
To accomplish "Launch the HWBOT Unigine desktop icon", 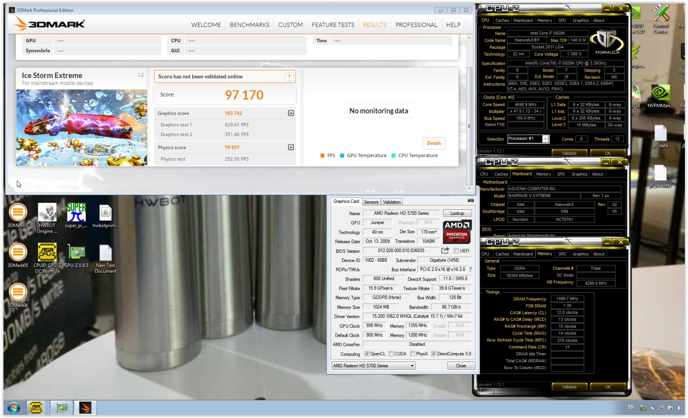I will pos(47,218).
